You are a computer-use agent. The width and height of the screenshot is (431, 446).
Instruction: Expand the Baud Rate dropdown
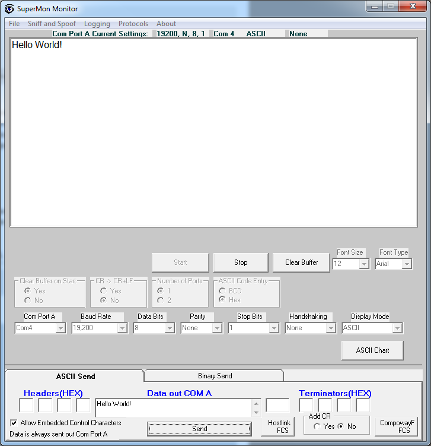pyautogui.click(x=122, y=328)
